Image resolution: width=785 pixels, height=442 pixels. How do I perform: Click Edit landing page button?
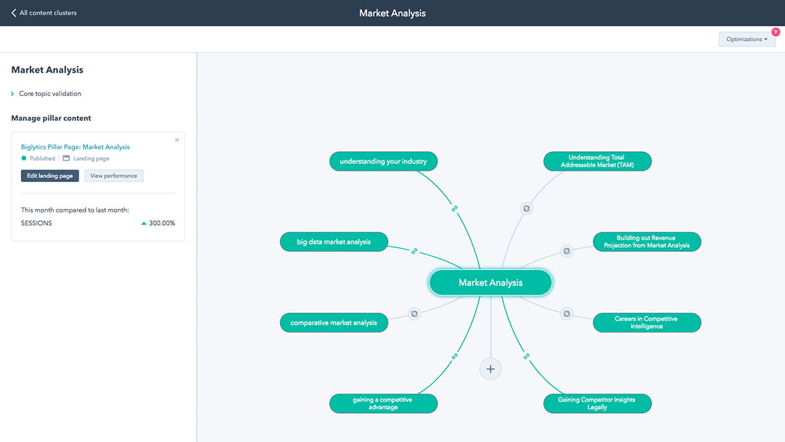(50, 176)
